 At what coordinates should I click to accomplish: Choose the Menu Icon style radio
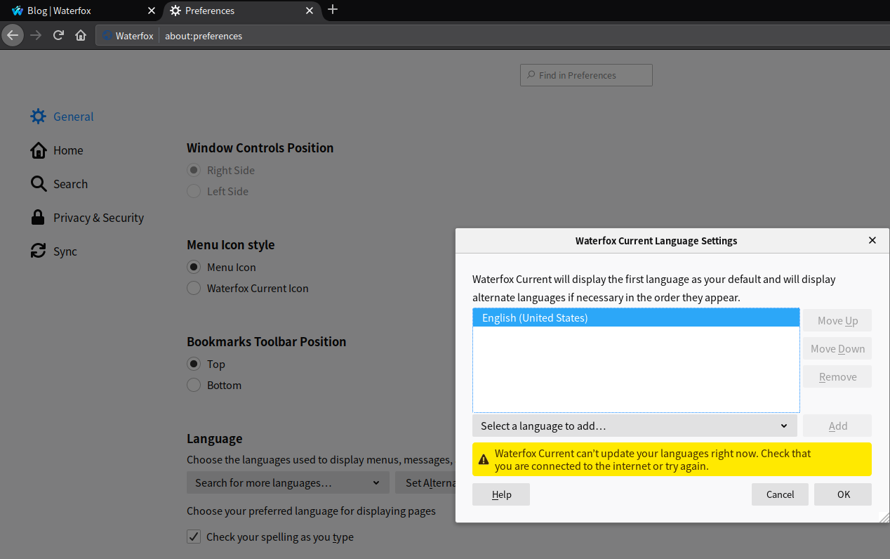coord(194,268)
